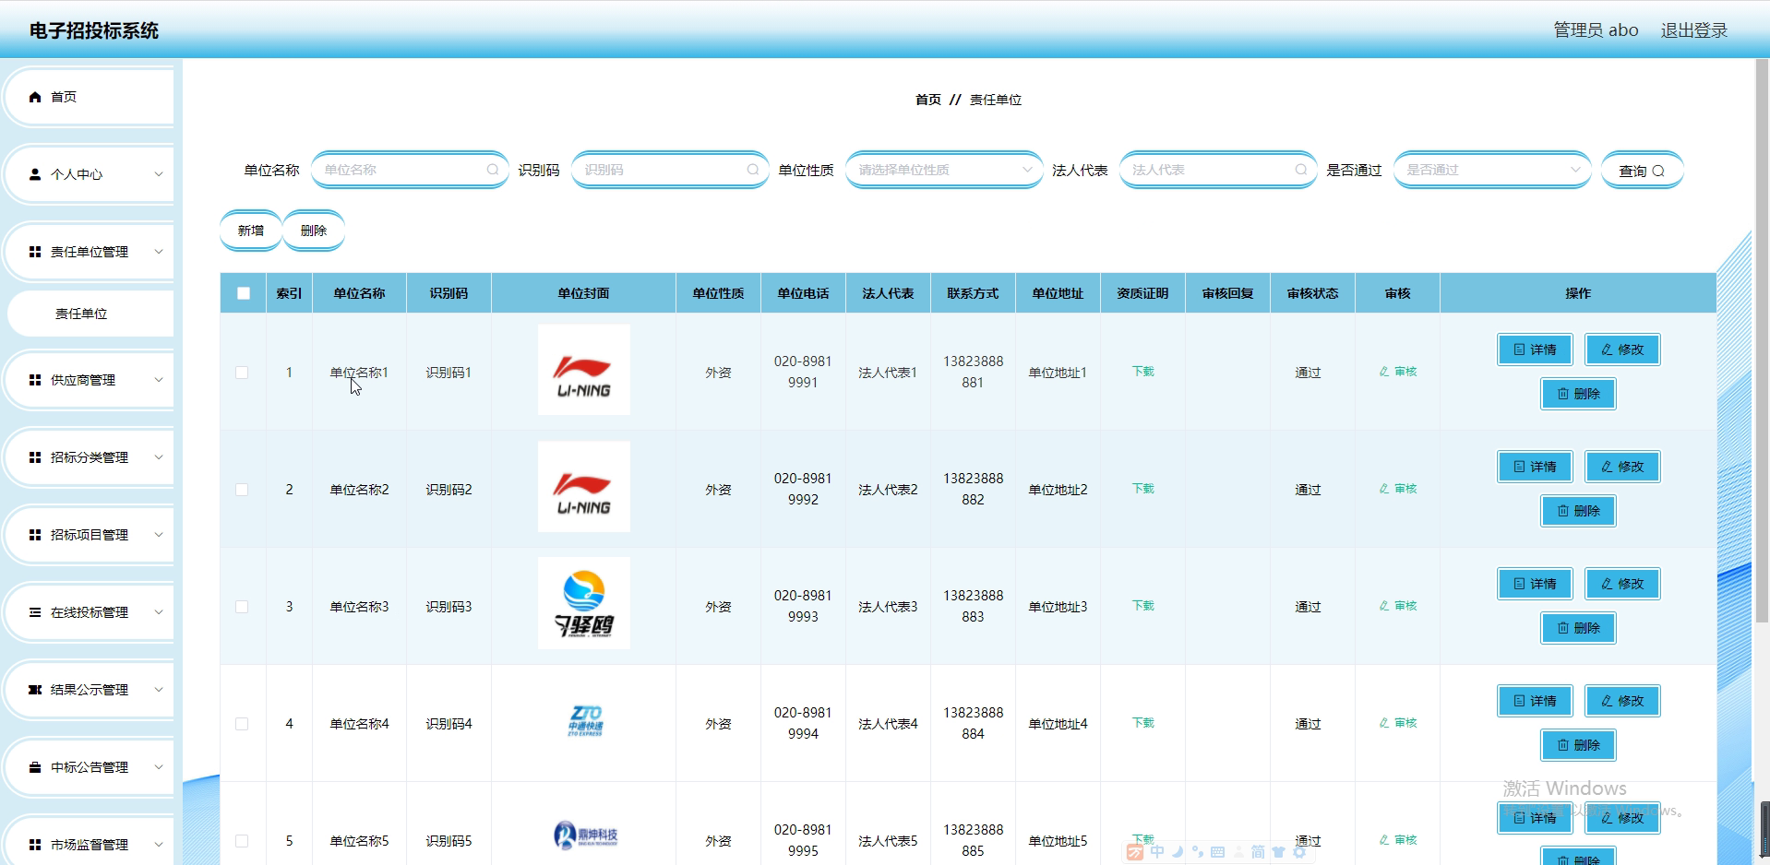Click the grid icon beside 市场监督管理

[x=35, y=845]
